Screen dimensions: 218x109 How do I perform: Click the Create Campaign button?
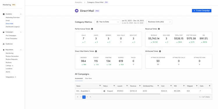tap(202, 11)
